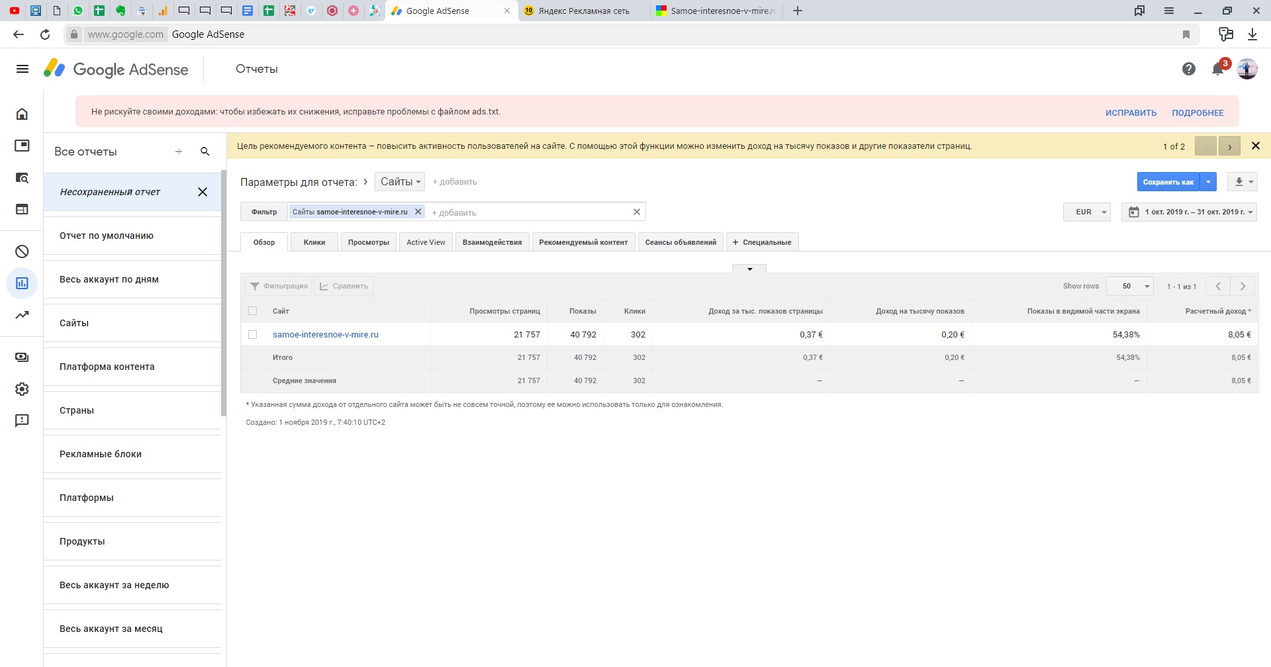
Task: Add a new report with plus icon
Action: [x=179, y=152]
